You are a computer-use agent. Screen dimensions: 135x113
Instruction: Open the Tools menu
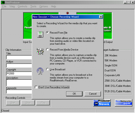pyautogui.click(x=33, y=7)
